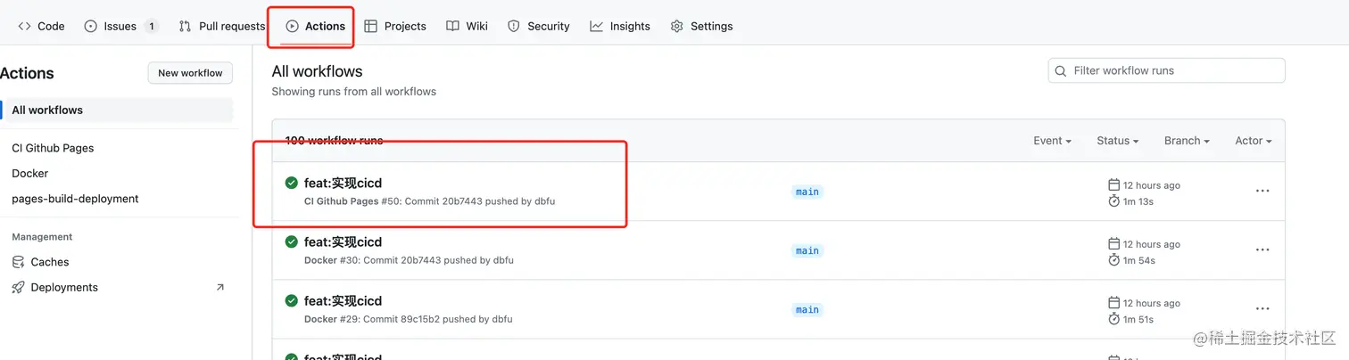Select the Actions tab
Image resolution: width=1349 pixels, height=360 pixels.
coord(315,26)
